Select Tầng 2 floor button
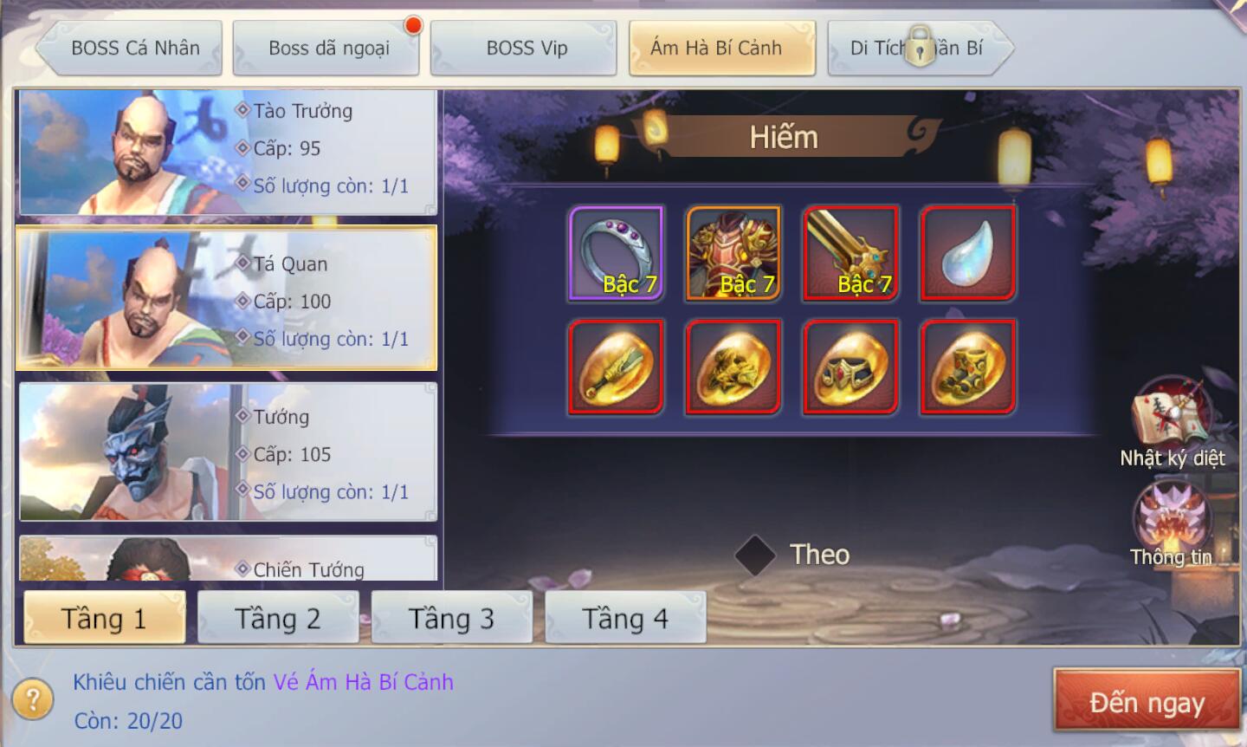Image resolution: width=1247 pixels, height=747 pixels. click(x=278, y=618)
